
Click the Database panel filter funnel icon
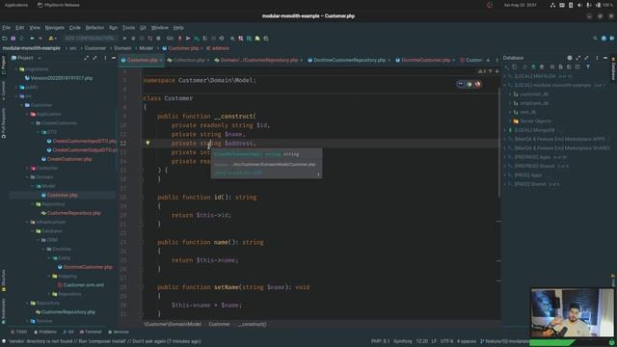(588, 67)
